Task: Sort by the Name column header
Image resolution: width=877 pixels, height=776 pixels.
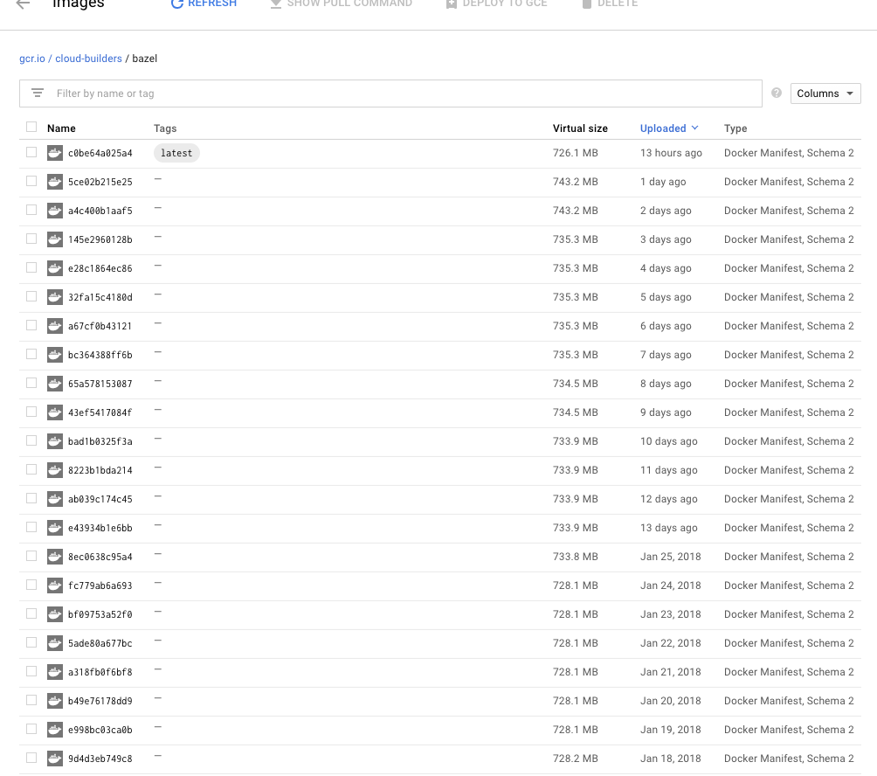Action: [61, 128]
